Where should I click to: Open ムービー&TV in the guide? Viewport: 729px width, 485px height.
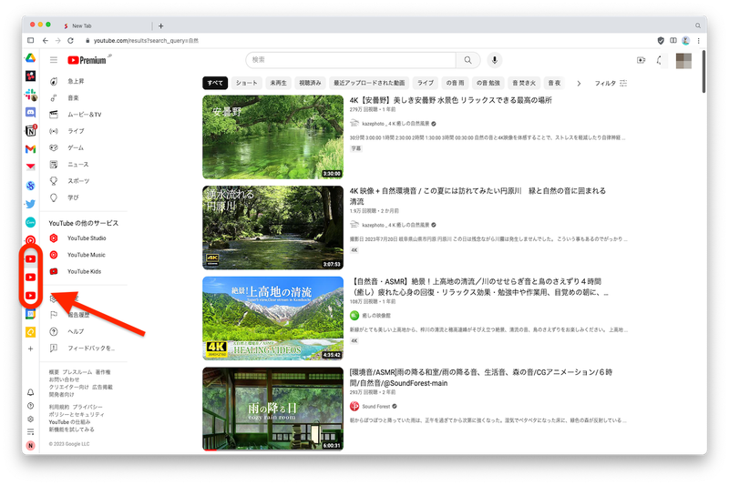84,115
